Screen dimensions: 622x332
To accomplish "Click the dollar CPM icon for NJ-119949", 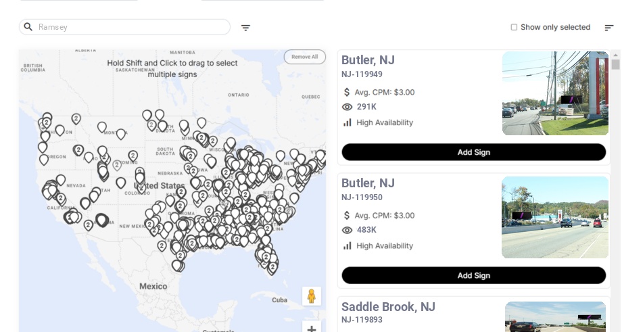I will tap(347, 92).
